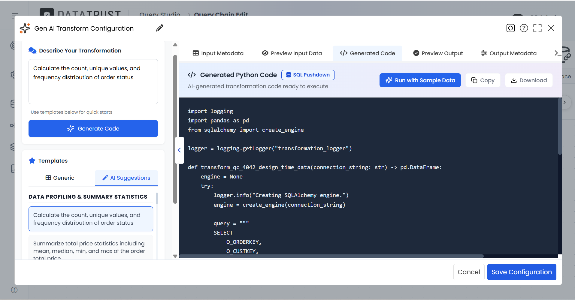The image size is (575, 300).
Task: Click the Data Profiling & Summary Statistics heading
Action: pos(88,197)
